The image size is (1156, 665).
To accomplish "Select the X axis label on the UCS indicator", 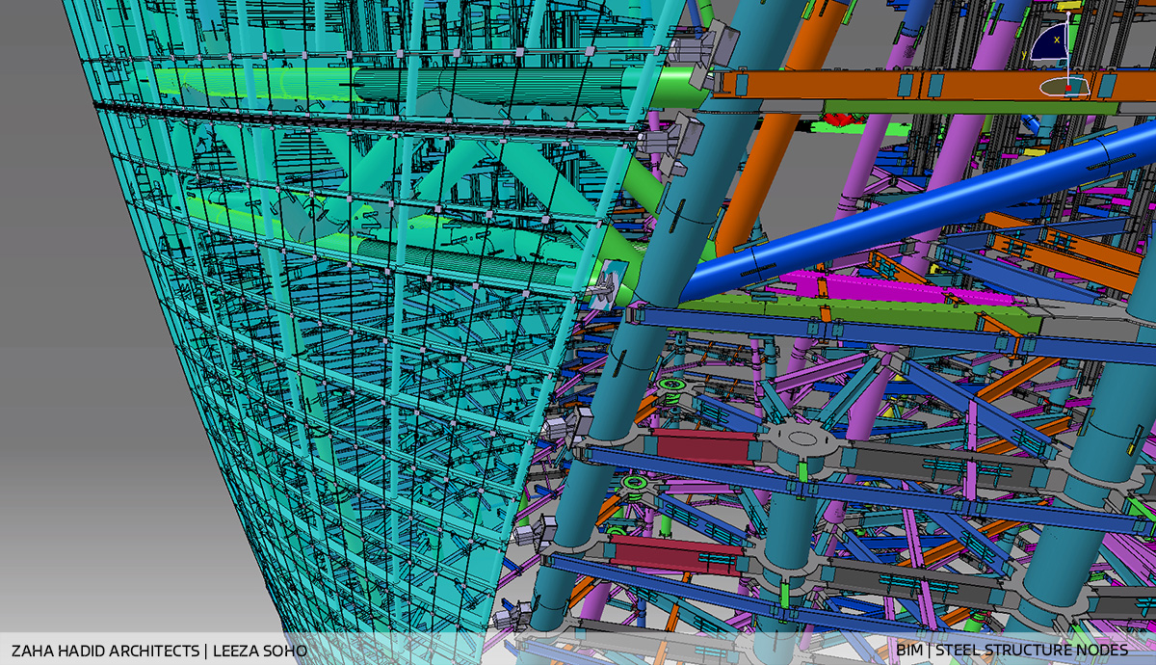I will pos(1057,40).
